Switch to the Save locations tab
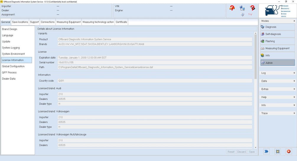The image size is (297, 161). [x=20, y=22]
